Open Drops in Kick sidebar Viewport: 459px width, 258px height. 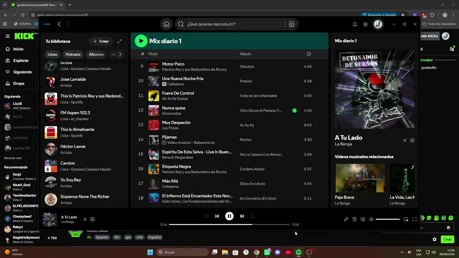tap(19, 83)
